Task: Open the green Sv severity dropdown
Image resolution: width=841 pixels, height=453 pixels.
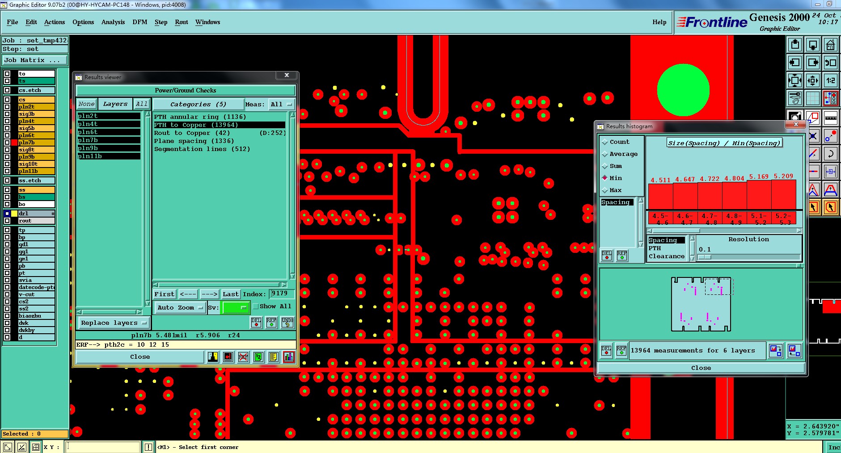Action: click(x=235, y=307)
